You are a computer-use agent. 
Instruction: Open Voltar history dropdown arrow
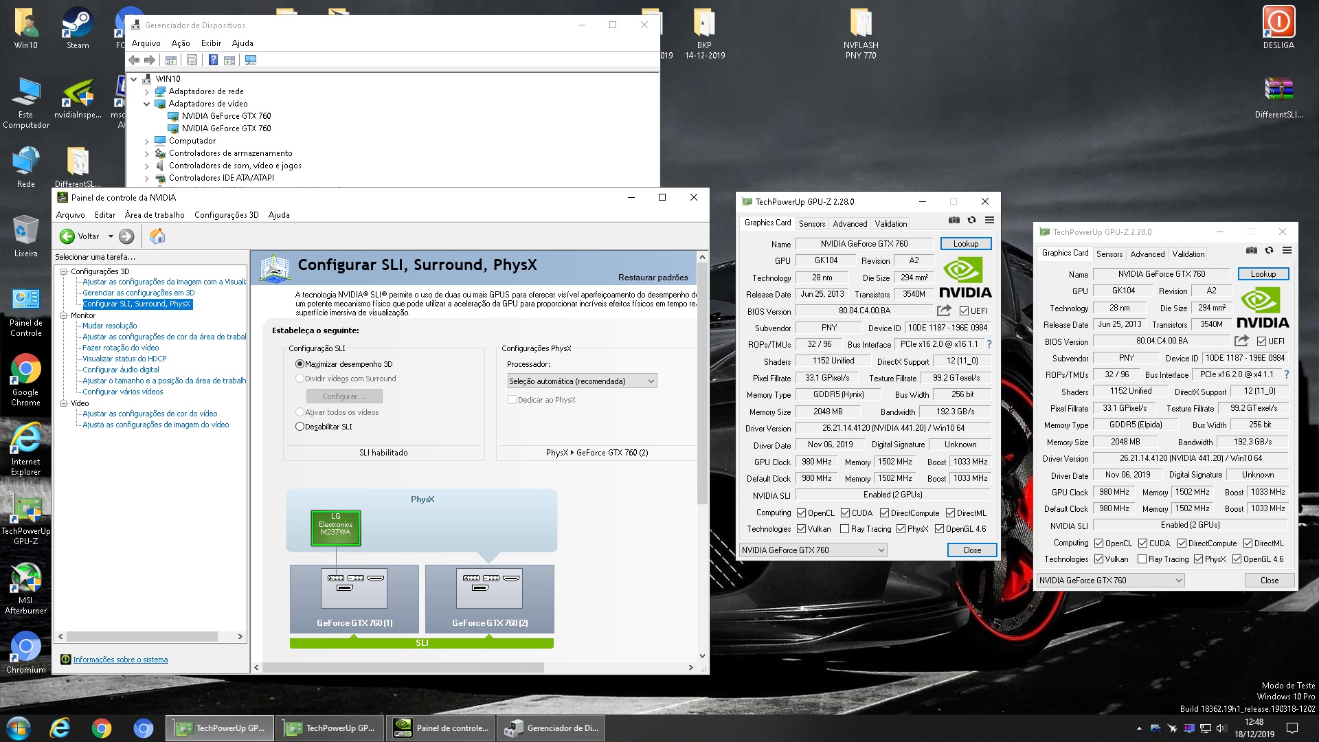pyautogui.click(x=111, y=236)
